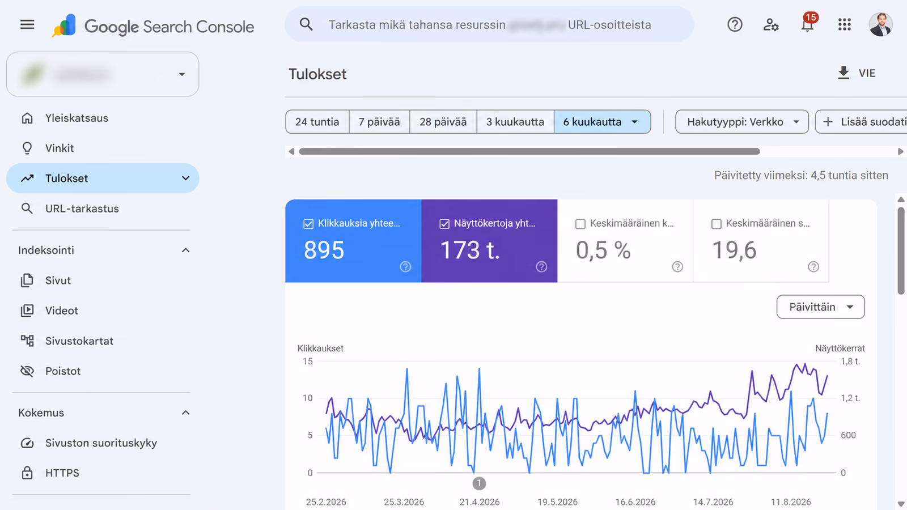
Task: Open the help question mark icon
Action: point(735,24)
